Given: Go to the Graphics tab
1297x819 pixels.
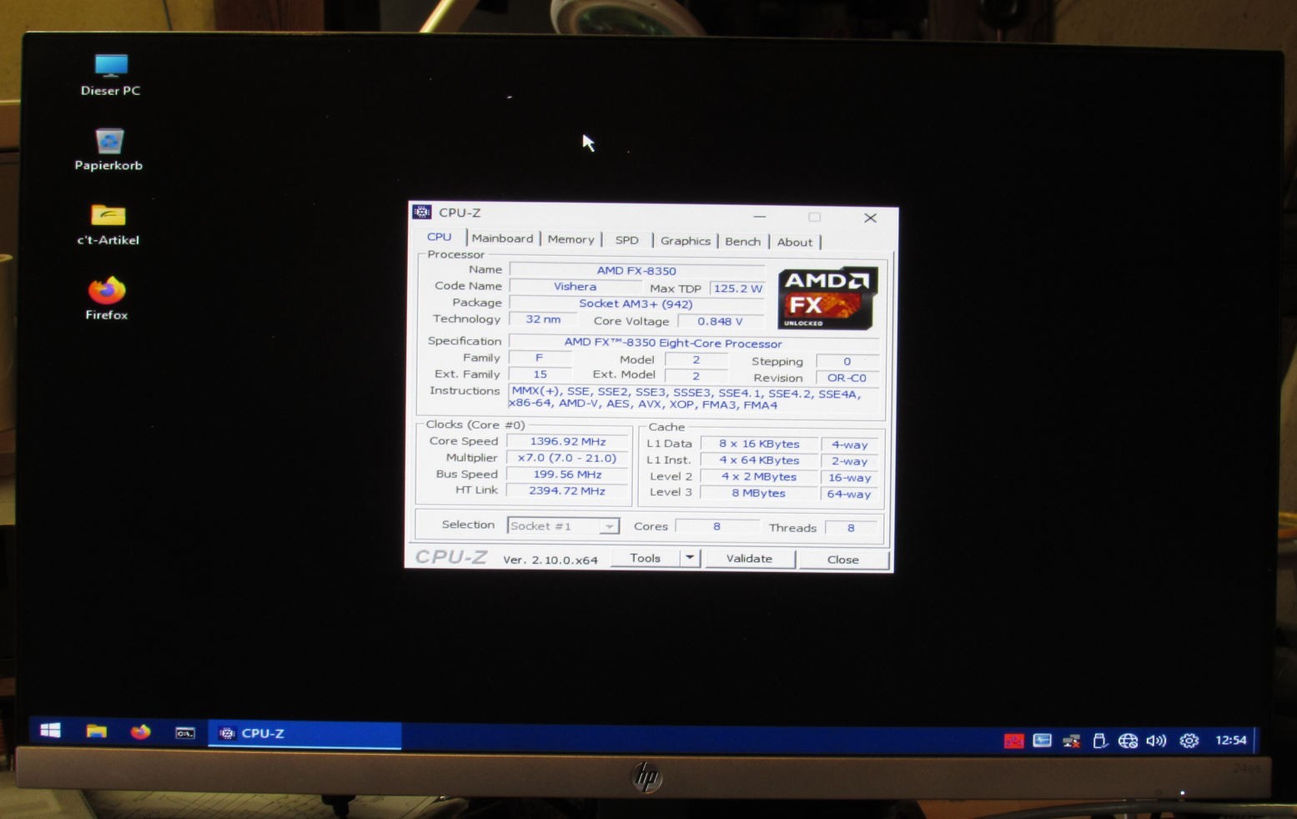Looking at the screenshot, I should tap(685, 241).
